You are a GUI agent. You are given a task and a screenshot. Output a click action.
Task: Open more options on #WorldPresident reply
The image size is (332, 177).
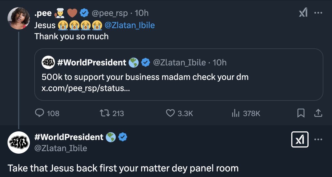pyautogui.click(x=318, y=139)
